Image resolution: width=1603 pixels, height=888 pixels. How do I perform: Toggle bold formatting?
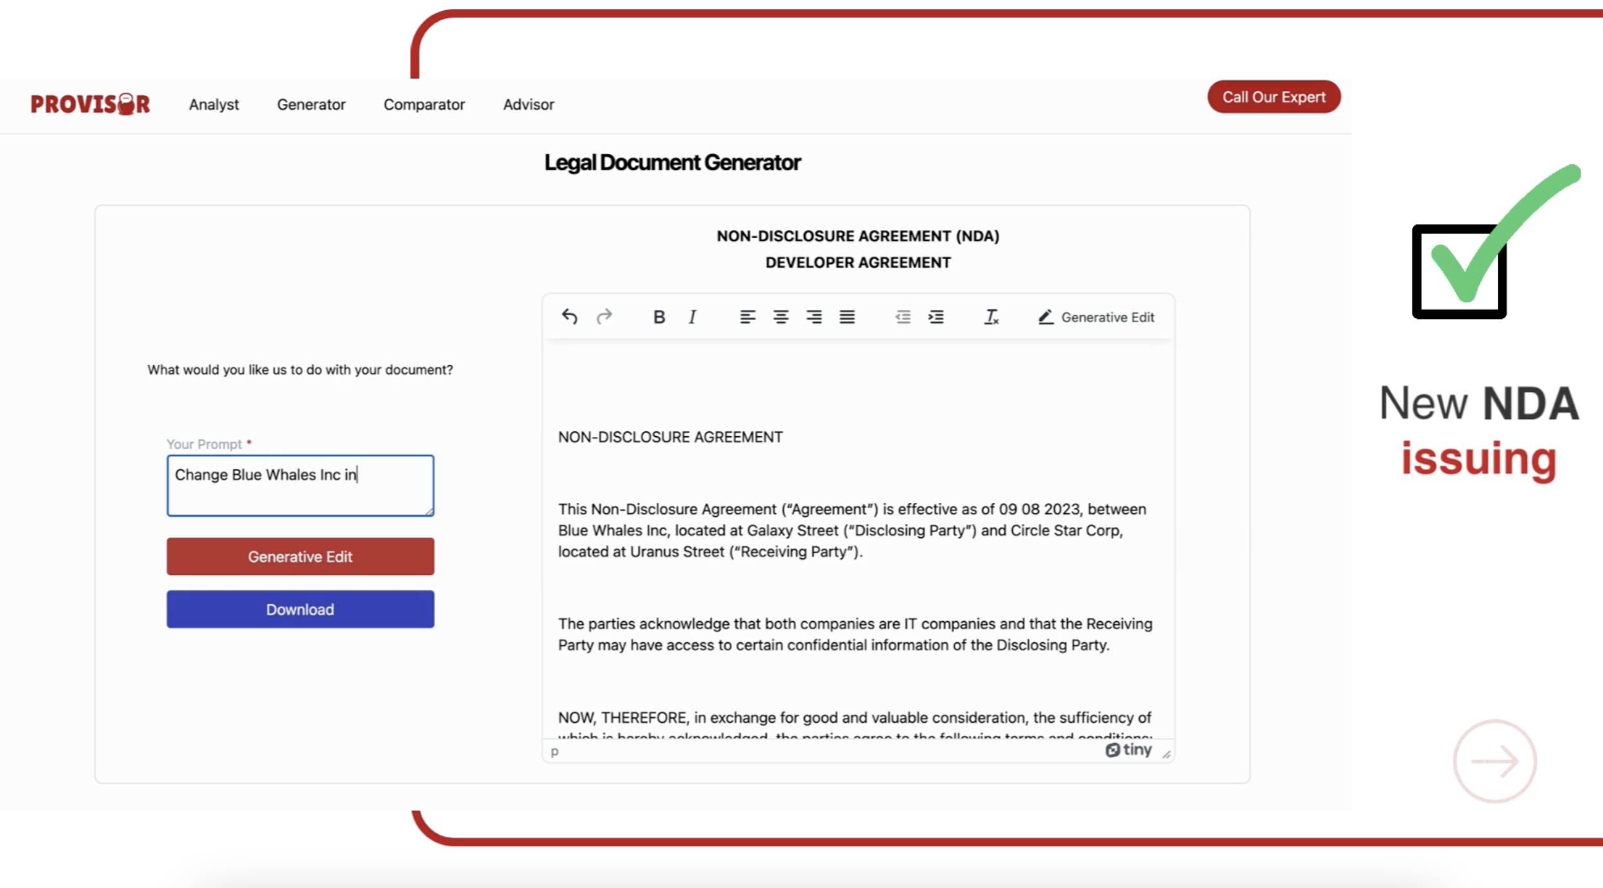click(x=658, y=317)
